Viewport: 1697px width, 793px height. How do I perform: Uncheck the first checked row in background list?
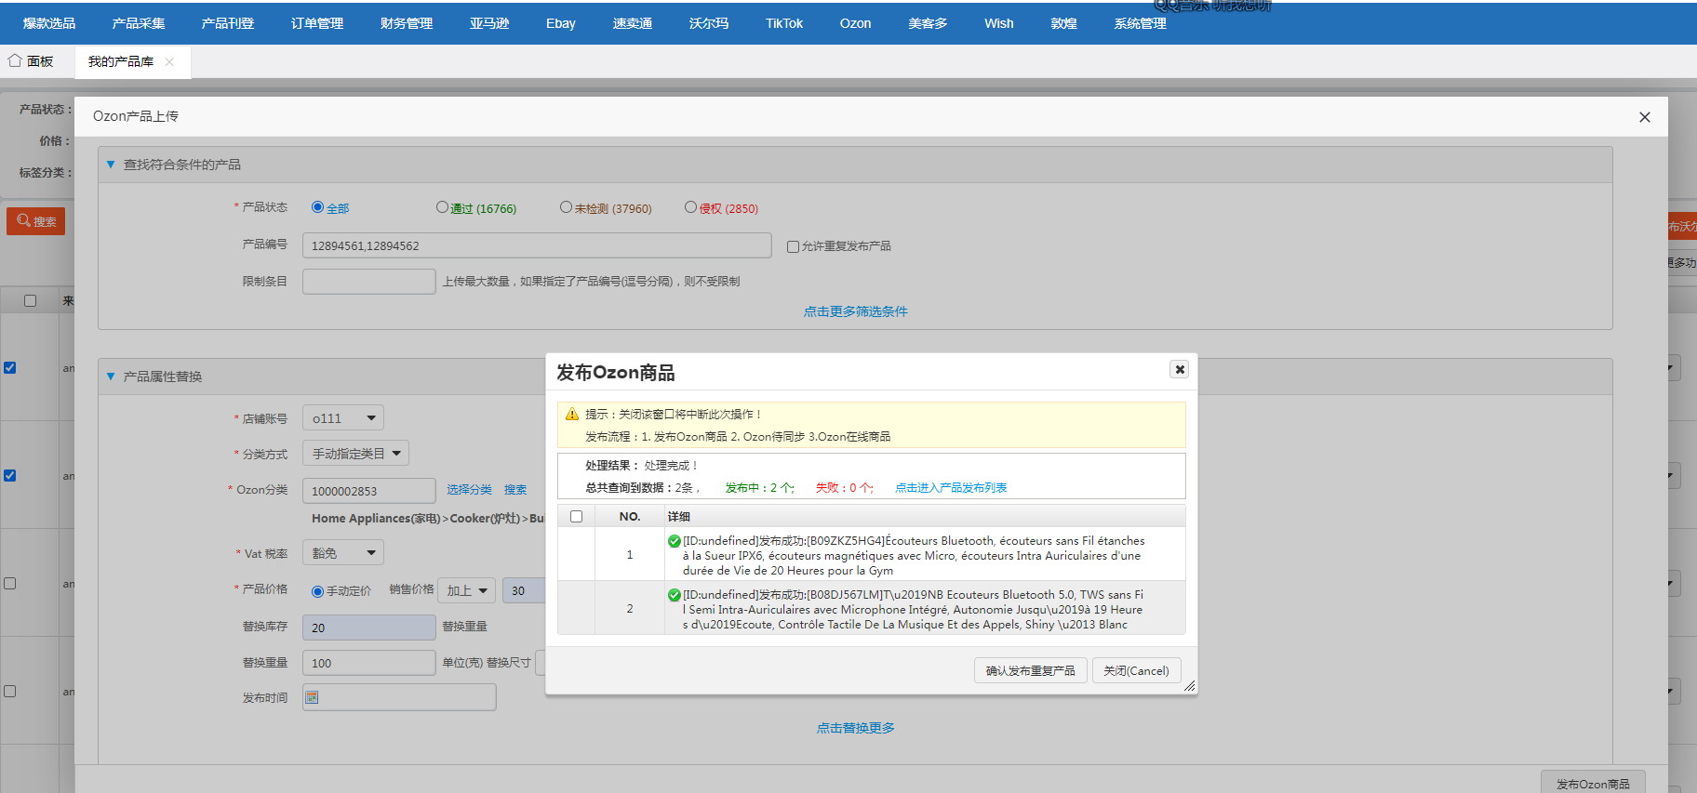coord(9,367)
